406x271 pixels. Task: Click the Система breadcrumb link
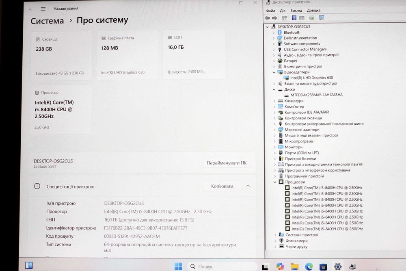[x=47, y=21]
